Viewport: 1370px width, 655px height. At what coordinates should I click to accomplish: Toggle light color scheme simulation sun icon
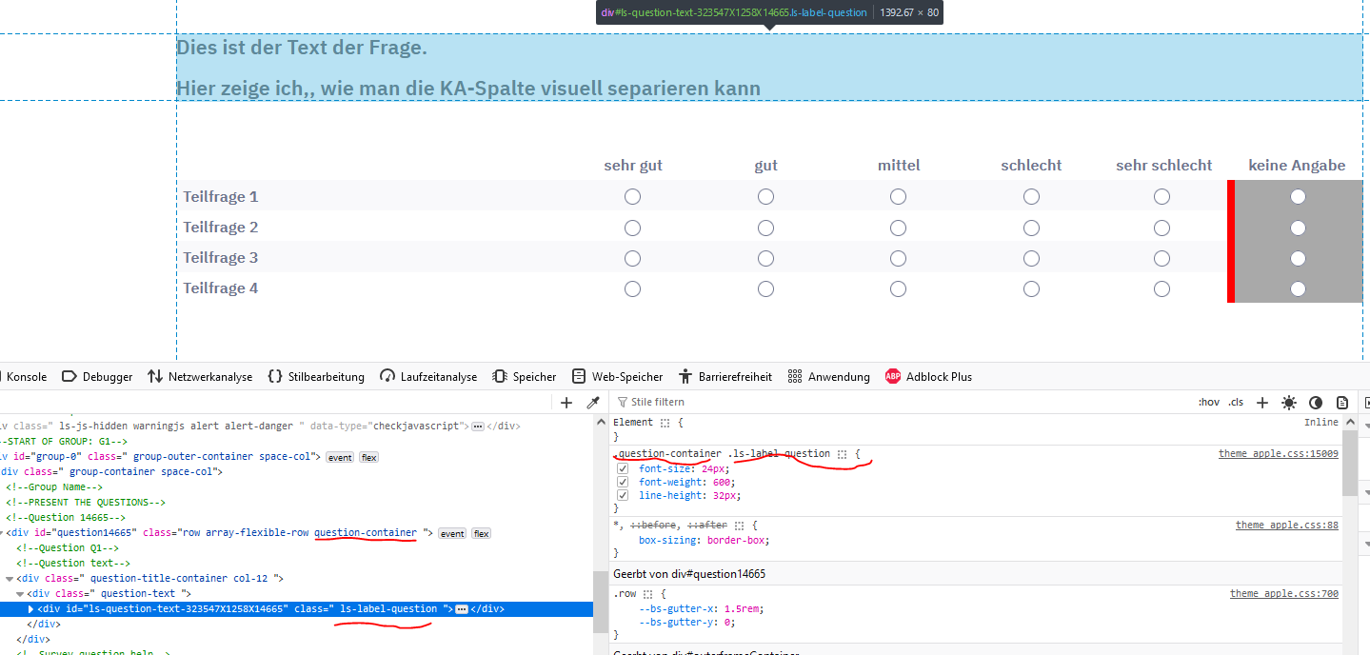point(1289,403)
